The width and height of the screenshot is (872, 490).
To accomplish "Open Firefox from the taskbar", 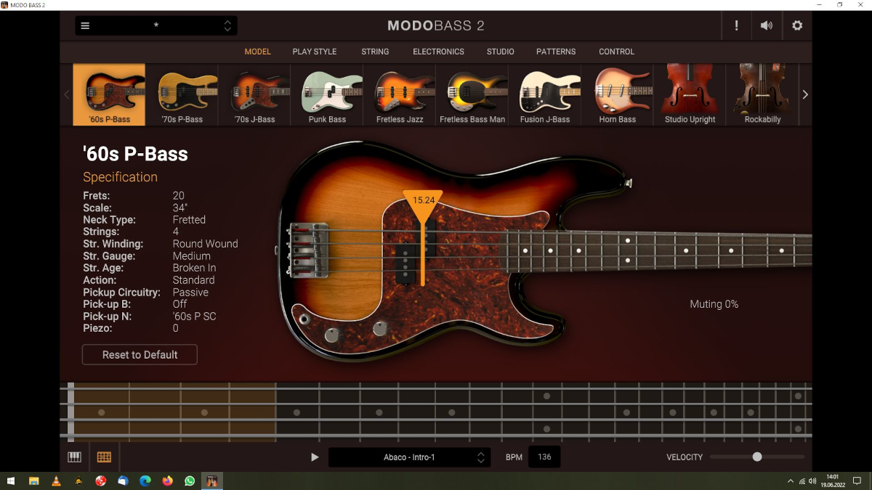I will click(168, 481).
